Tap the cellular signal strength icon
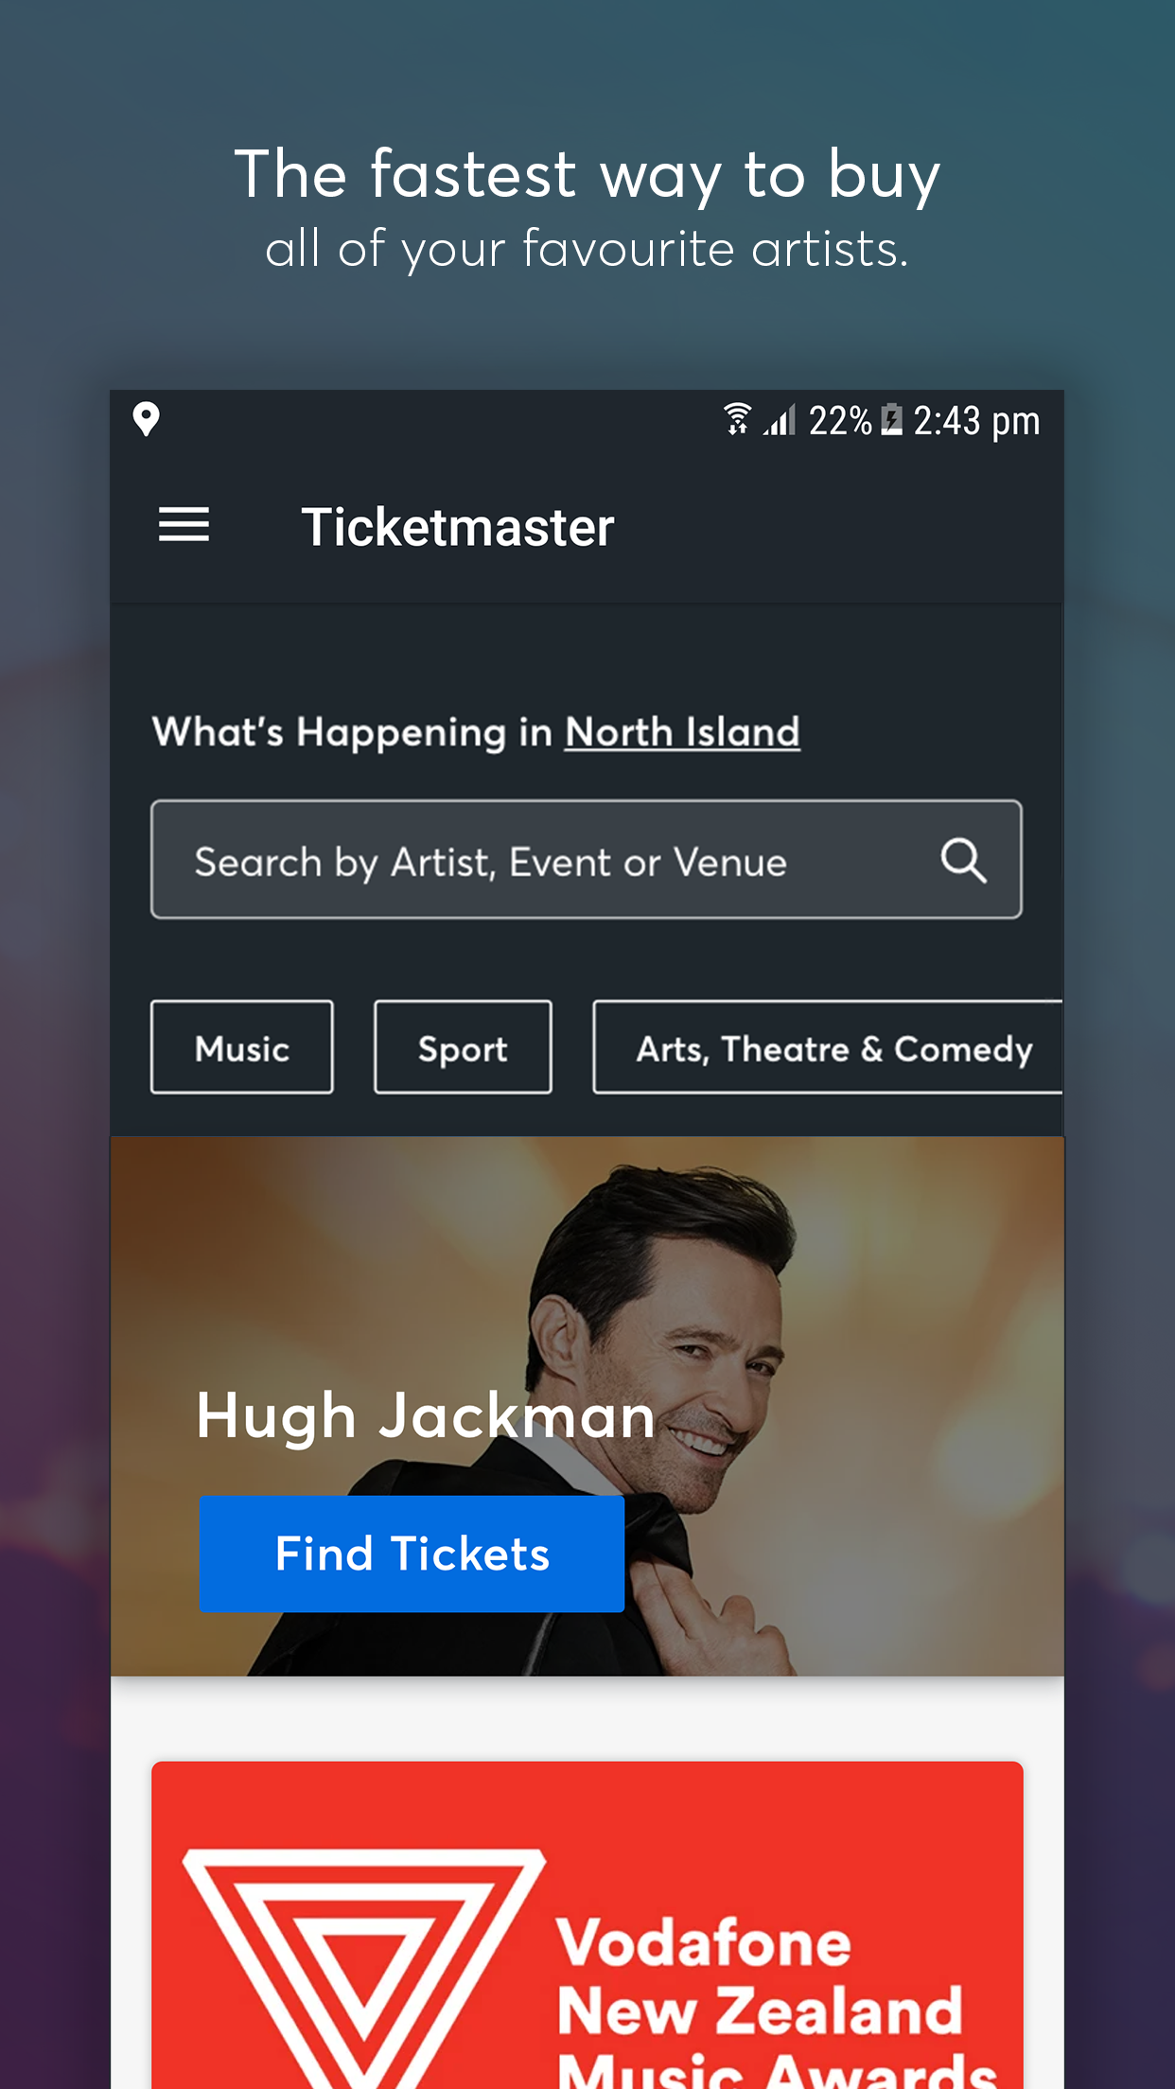The width and height of the screenshot is (1175, 2089). [780, 420]
